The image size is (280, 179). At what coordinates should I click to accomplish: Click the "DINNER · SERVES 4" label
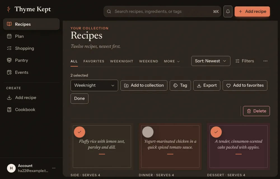coord(157,175)
